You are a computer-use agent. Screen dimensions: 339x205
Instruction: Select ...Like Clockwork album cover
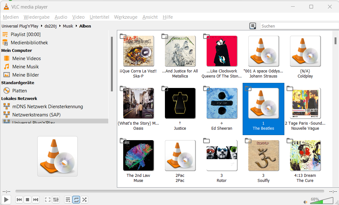click(x=222, y=51)
